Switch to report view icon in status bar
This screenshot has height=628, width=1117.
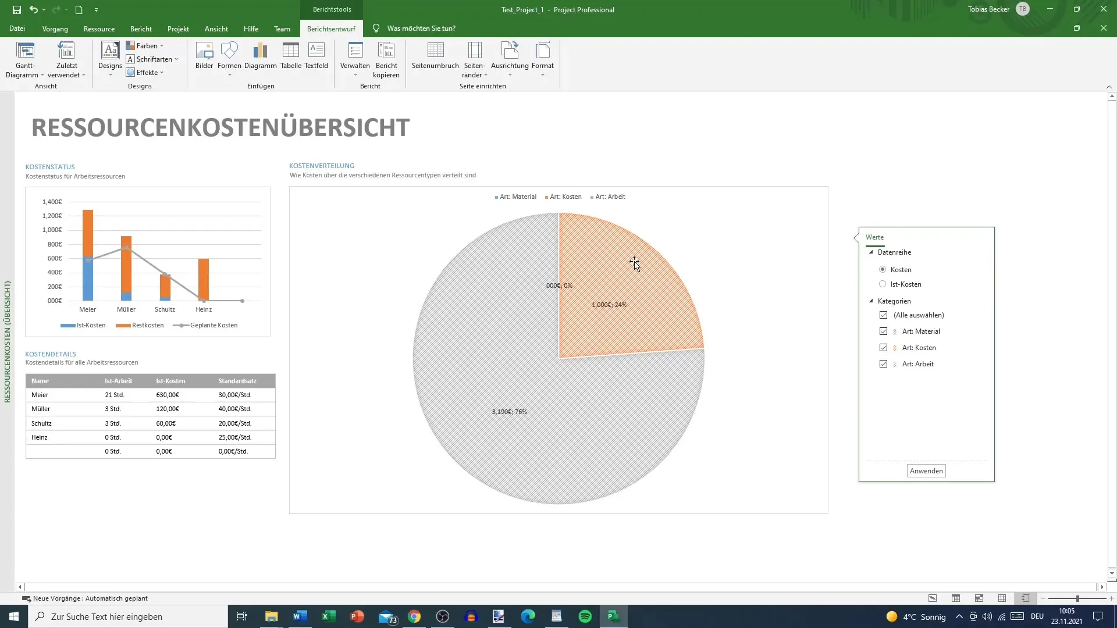[1025, 598]
